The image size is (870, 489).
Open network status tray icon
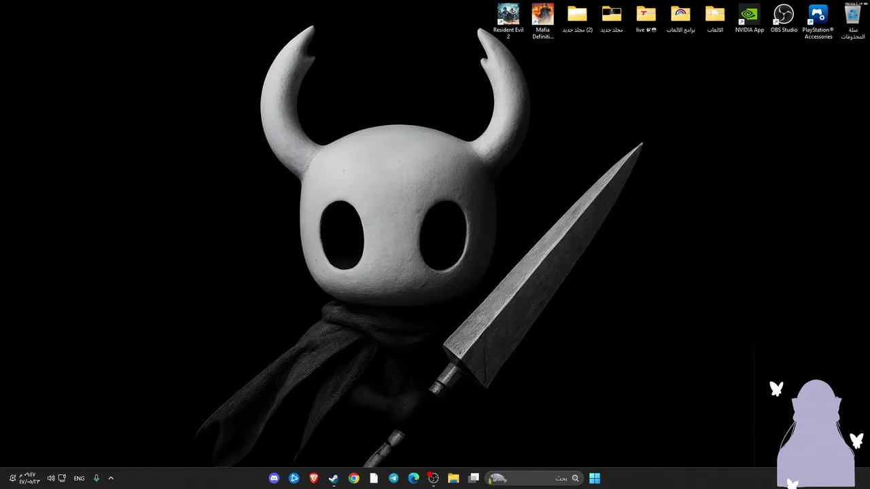pos(62,478)
